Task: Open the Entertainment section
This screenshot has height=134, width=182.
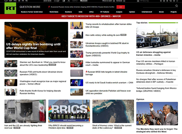Action: coord(147,12)
